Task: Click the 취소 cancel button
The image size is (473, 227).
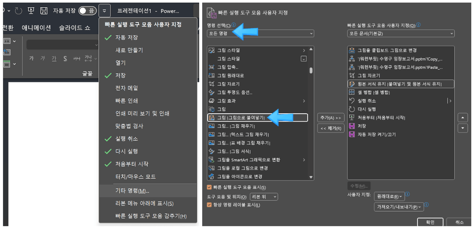Action: point(459,222)
